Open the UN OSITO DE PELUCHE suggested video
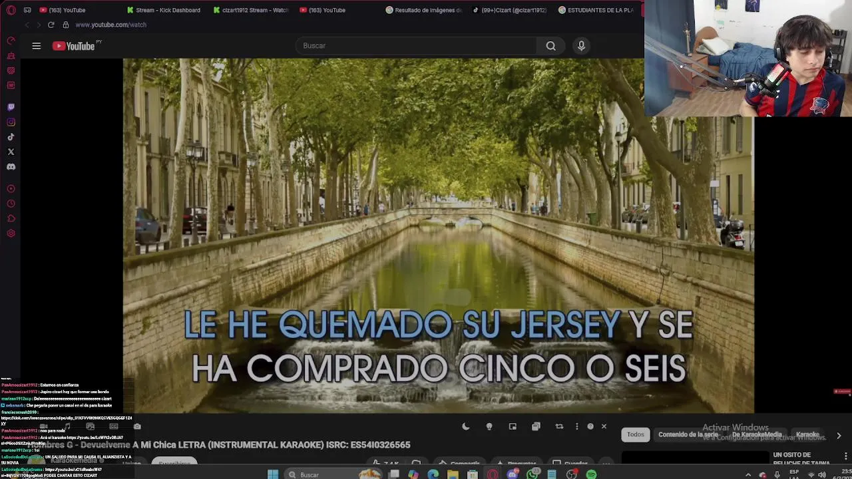This screenshot has width=852, height=479. coord(801,459)
